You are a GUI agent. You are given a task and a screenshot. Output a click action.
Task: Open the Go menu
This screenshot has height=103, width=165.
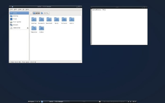point(23,9)
